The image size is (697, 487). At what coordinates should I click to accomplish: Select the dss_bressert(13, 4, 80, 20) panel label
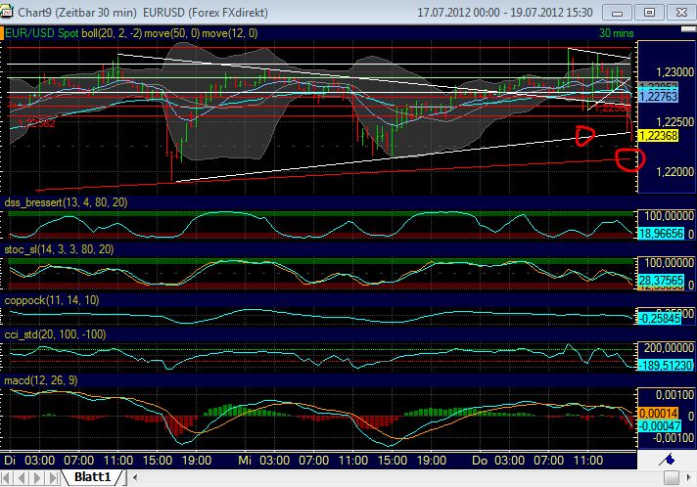66,202
